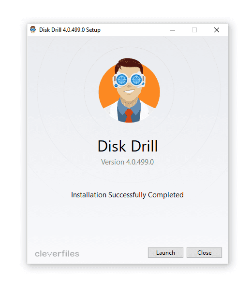Click the mascot's blue goggles
Viewport: 251px width, 289px height.
(129, 80)
